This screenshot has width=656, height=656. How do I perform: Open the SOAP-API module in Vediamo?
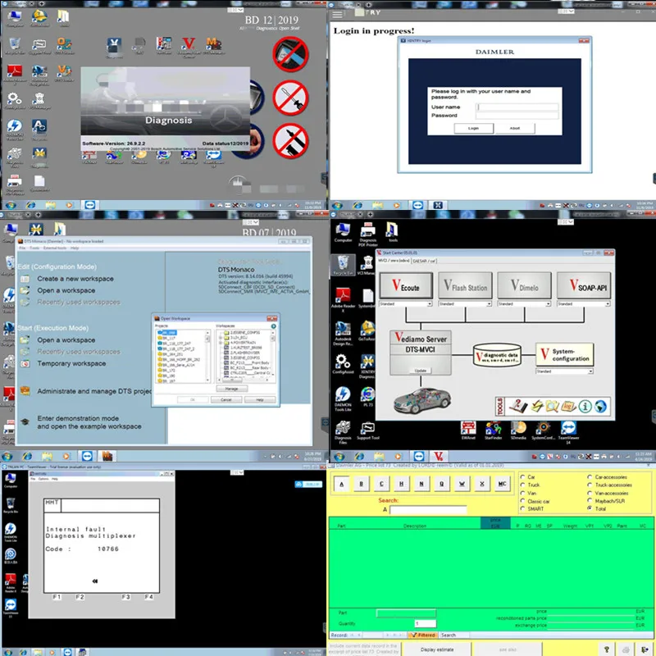(584, 285)
